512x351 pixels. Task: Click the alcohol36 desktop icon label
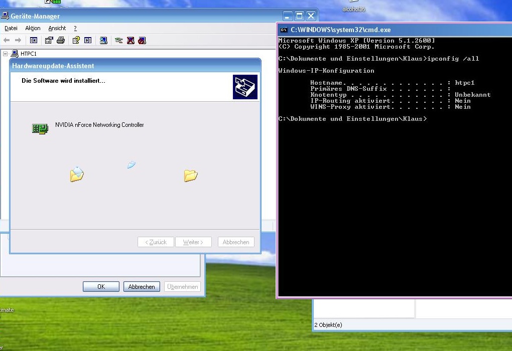point(354,9)
